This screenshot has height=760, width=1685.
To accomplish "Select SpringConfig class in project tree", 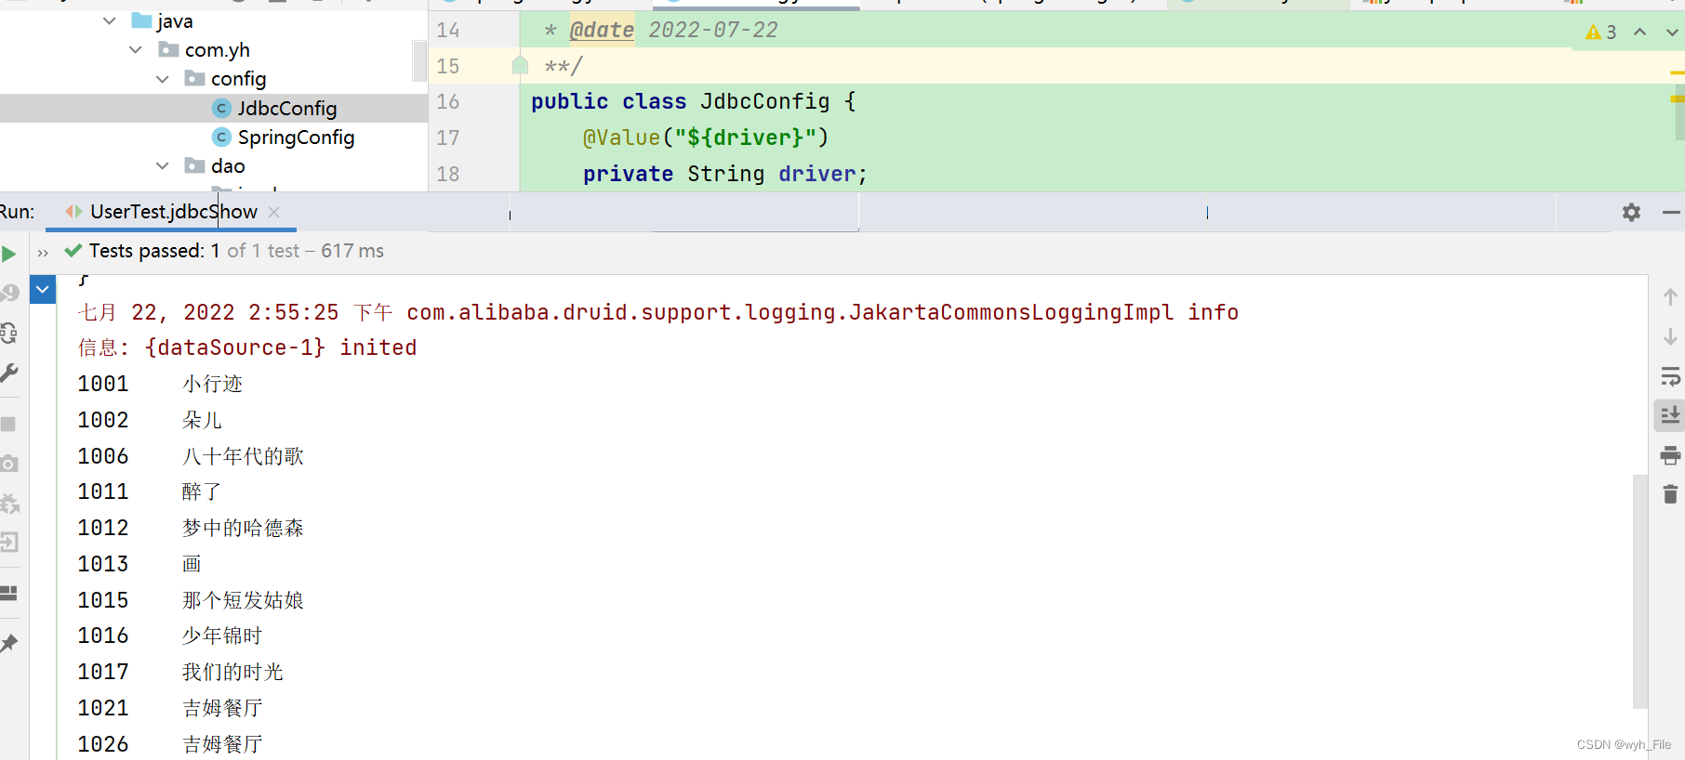I will pos(296,137).
